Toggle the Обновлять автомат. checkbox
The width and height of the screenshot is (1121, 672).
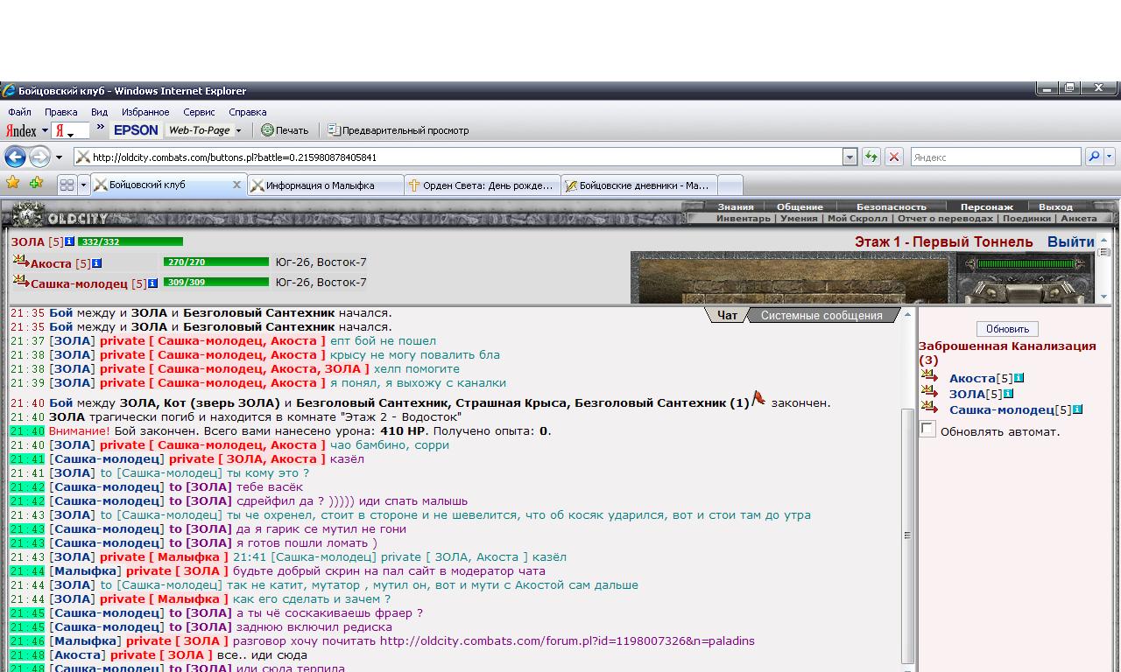coord(927,429)
